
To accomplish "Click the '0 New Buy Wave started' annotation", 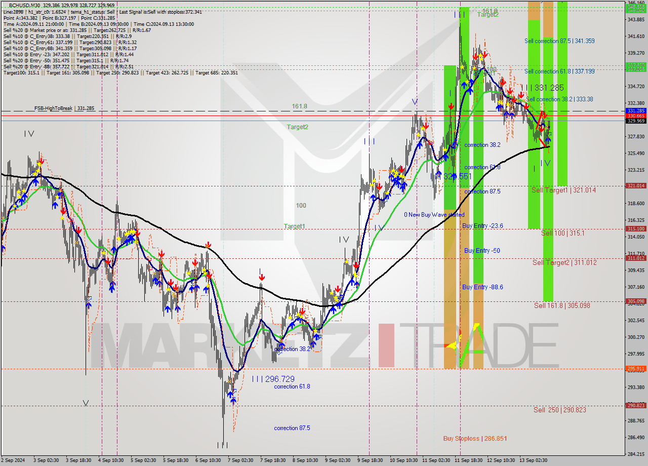I will tap(434, 215).
